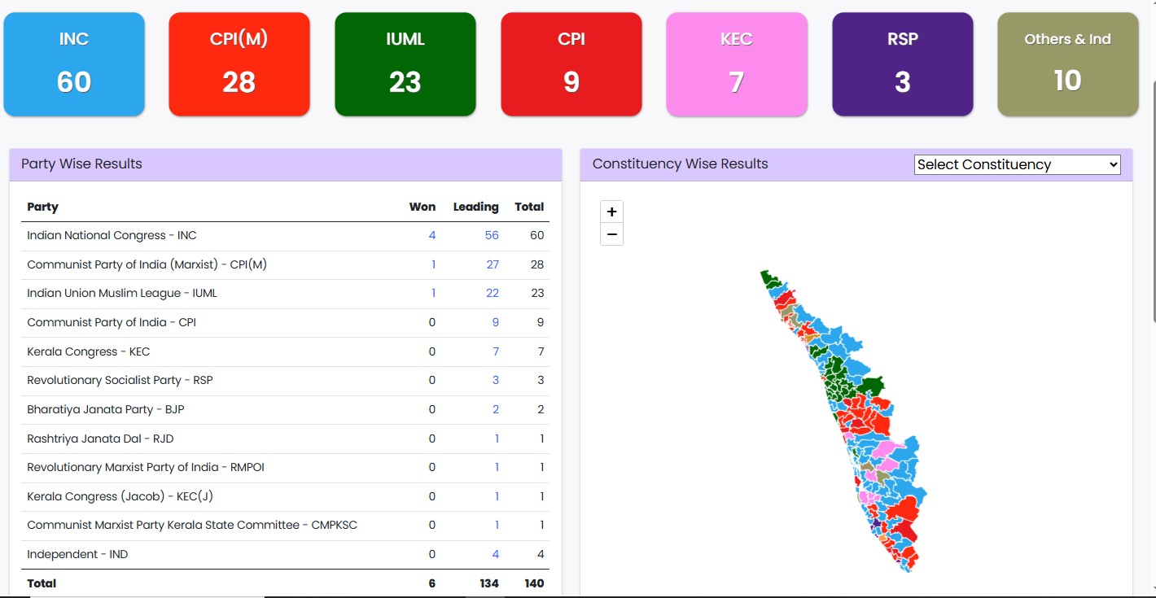Select 'Rashtriya Janata Dal - RJD' text
Image resolution: width=1156 pixels, height=598 pixels.
click(100, 439)
